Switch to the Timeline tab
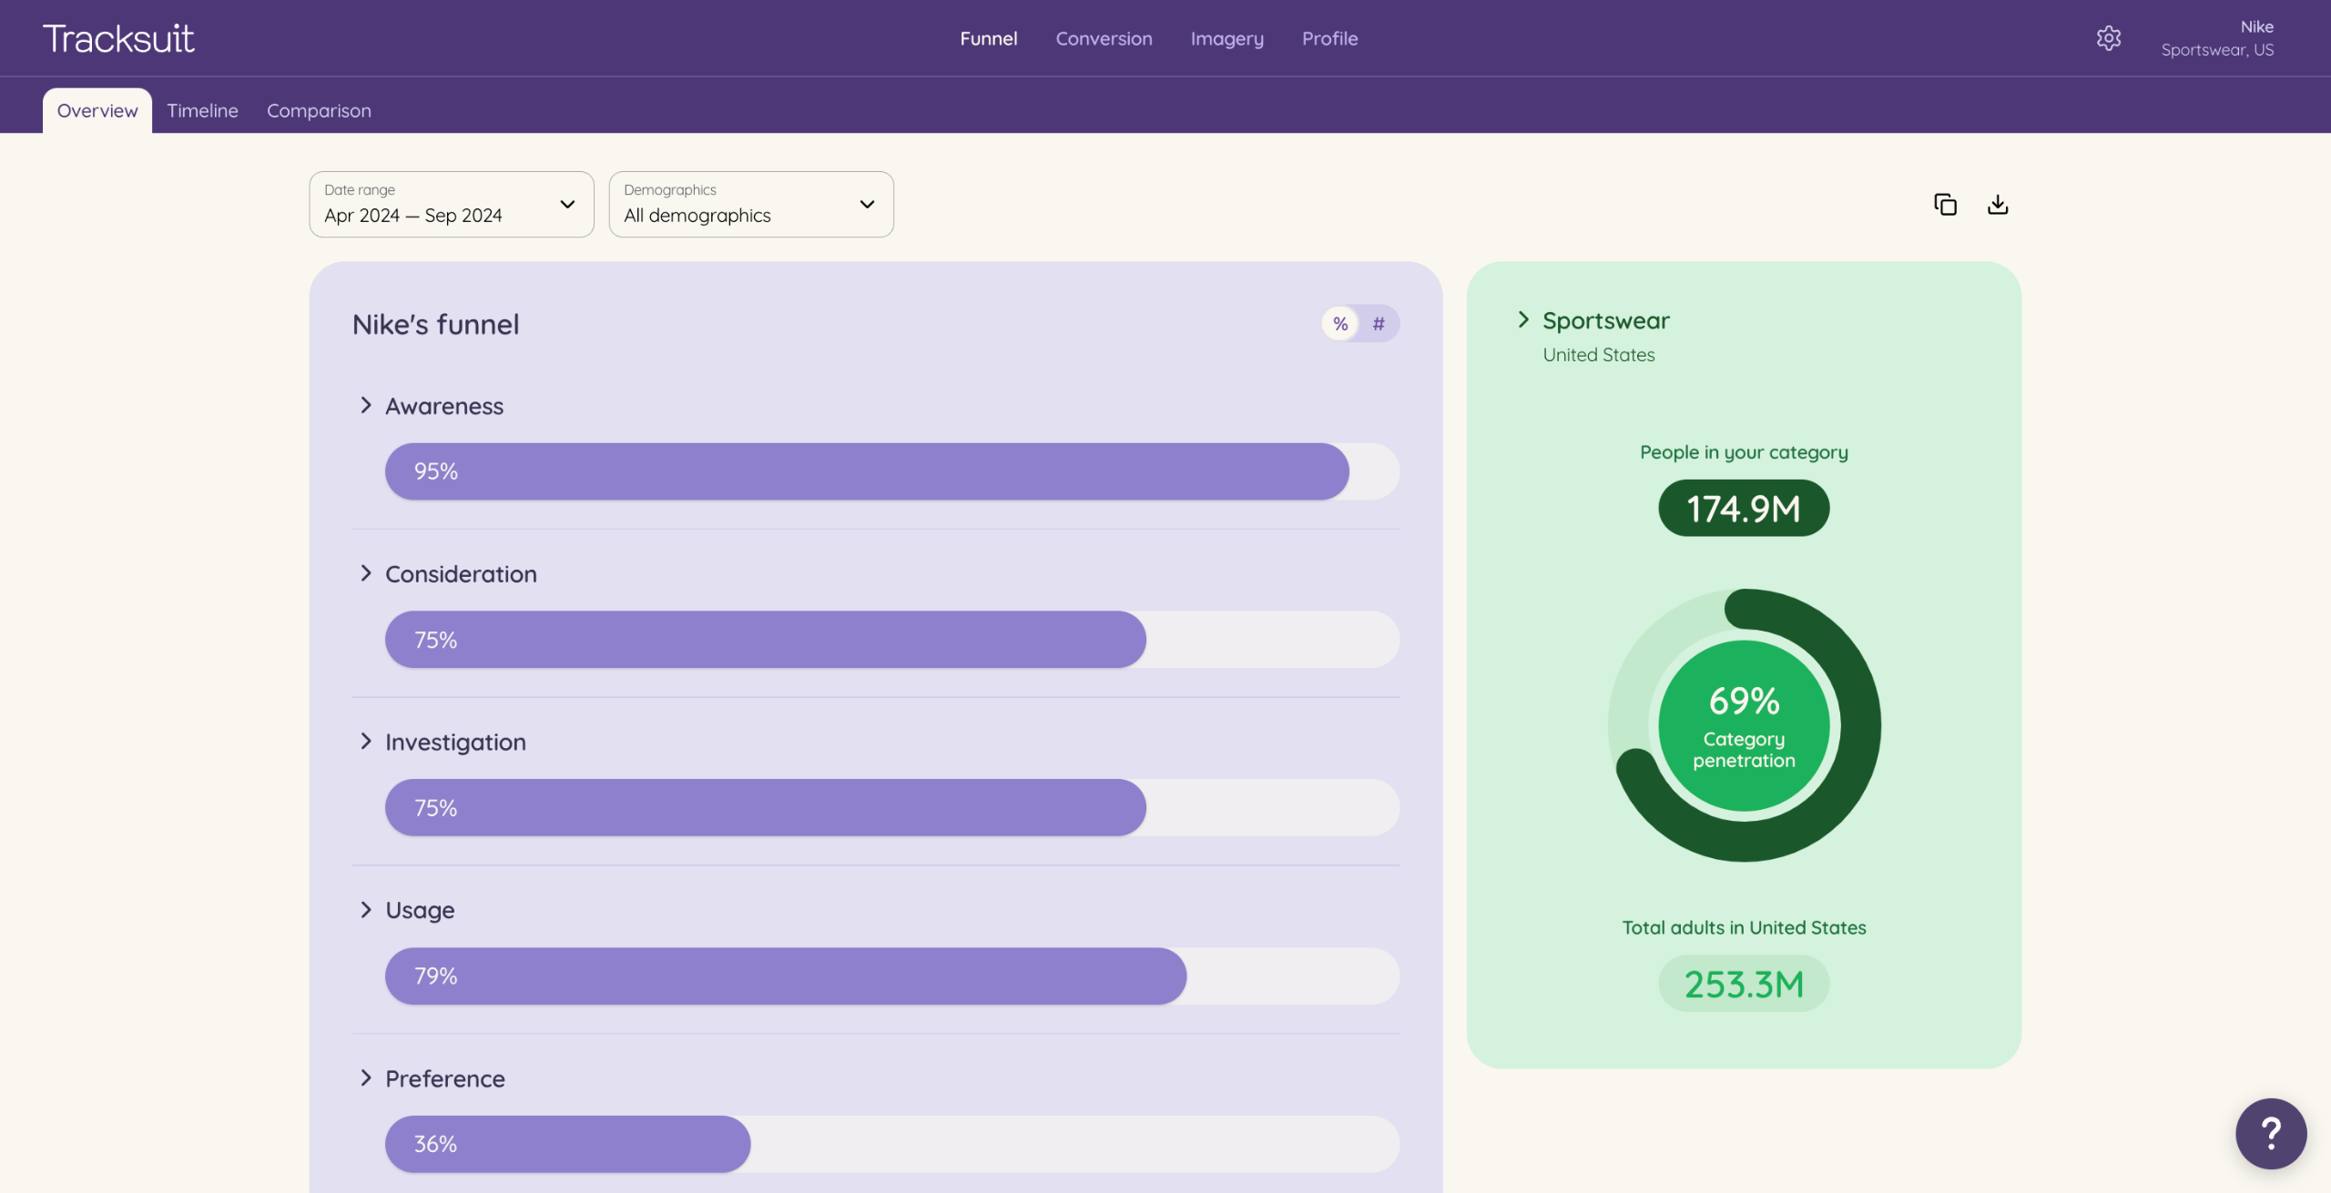This screenshot has height=1193, width=2331. [x=202, y=111]
